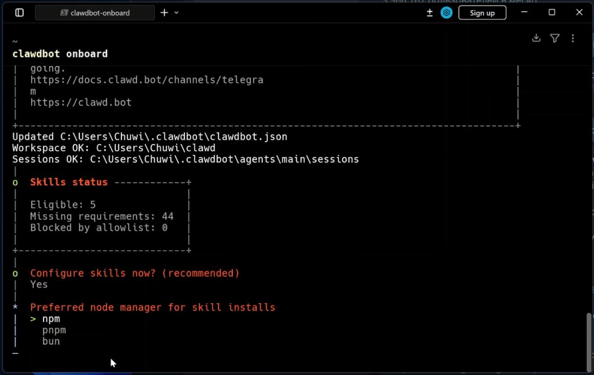
Task: Toggle the left sidebar panel icon
Action: tap(20, 13)
